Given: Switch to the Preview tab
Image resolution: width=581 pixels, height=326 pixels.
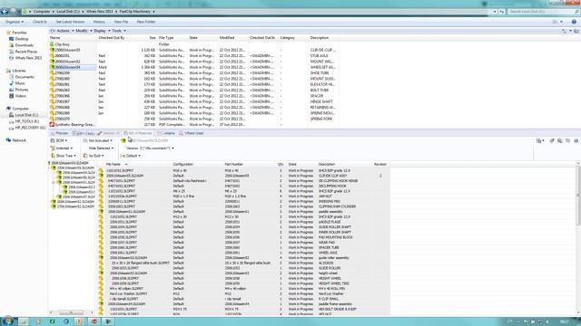Looking at the screenshot, I should pyautogui.click(x=60, y=133).
